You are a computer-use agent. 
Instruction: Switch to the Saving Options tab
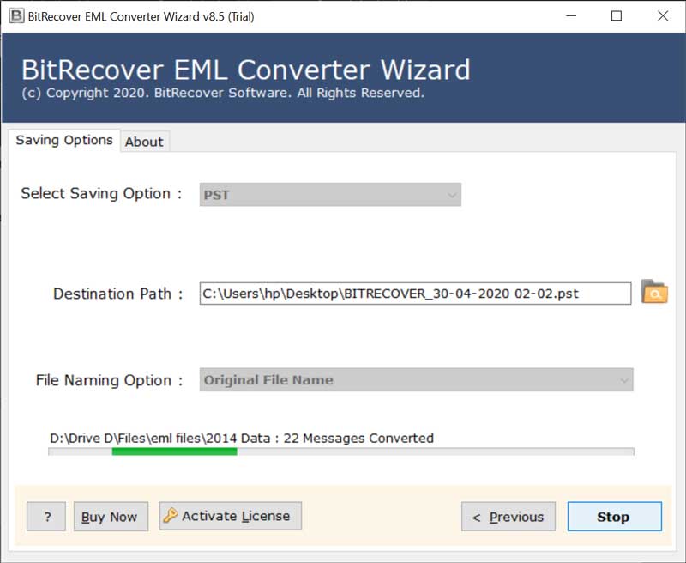(64, 140)
